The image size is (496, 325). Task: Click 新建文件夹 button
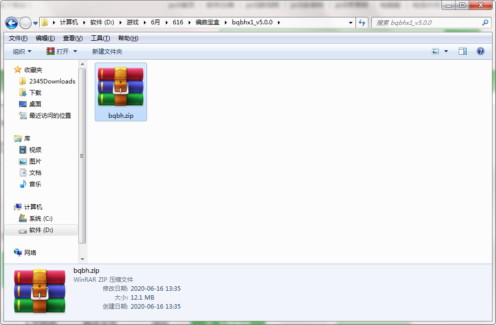coord(107,51)
